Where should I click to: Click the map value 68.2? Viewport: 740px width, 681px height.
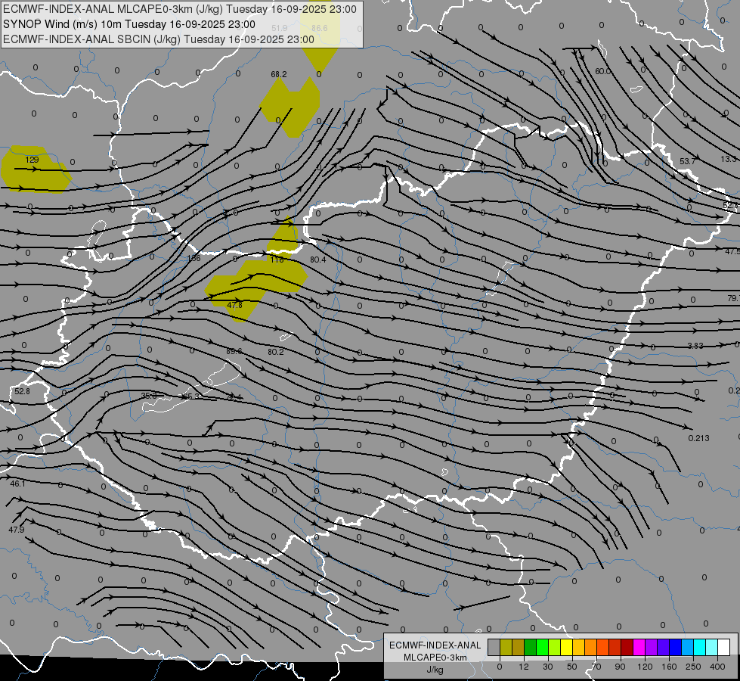point(278,74)
